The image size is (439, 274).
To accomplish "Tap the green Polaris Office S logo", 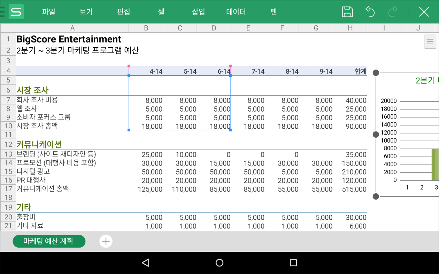I will [15, 11].
